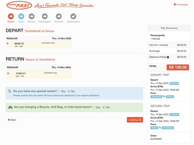Click the Select step arrow icon

point(21,16)
